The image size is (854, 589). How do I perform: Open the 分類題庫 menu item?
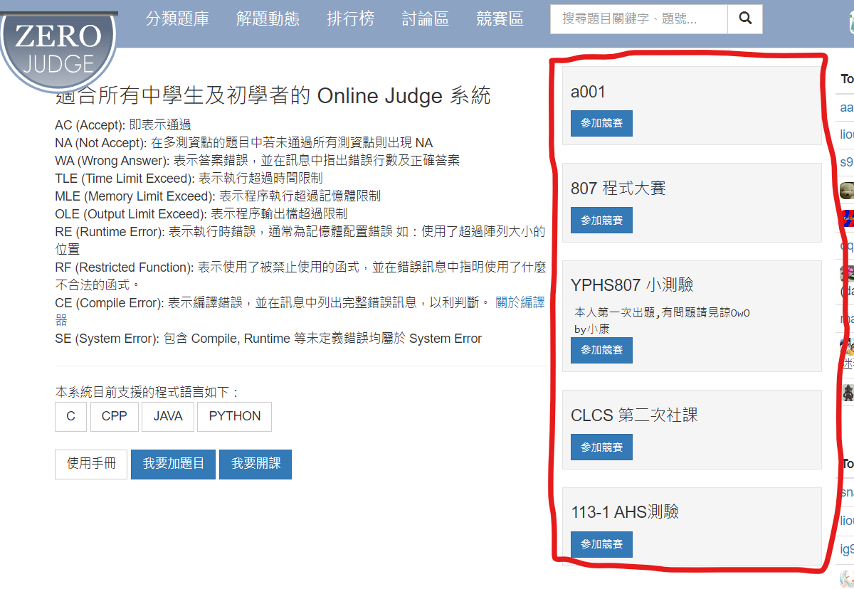pyautogui.click(x=177, y=19)
